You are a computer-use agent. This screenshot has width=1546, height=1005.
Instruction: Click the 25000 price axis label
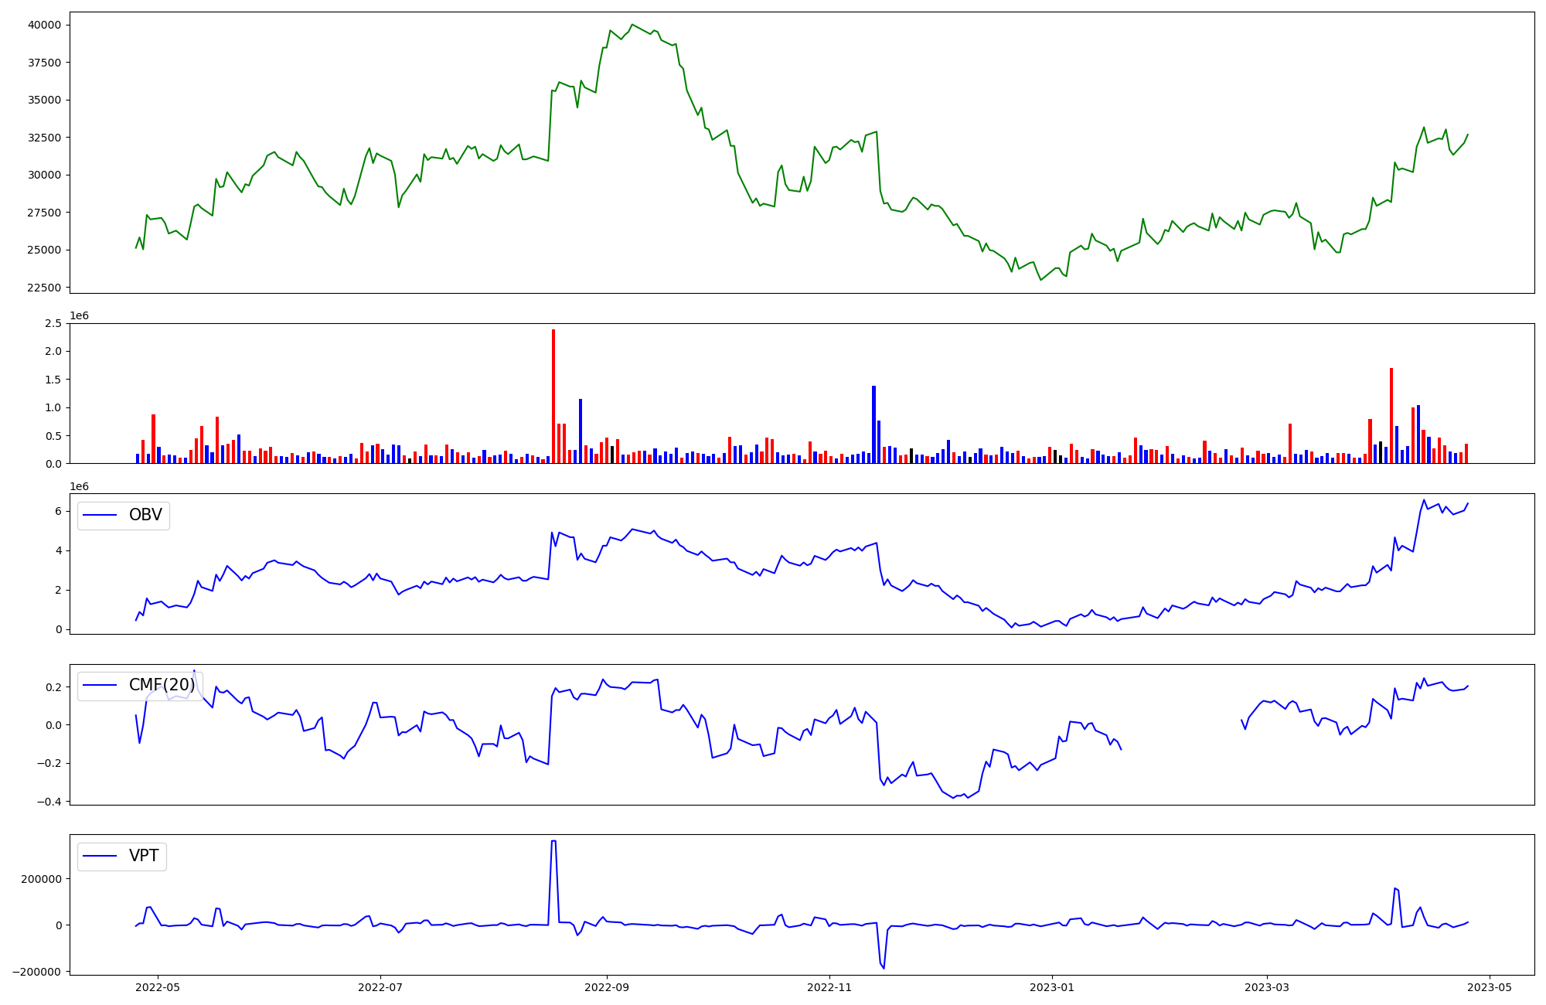tap(44, 250)
